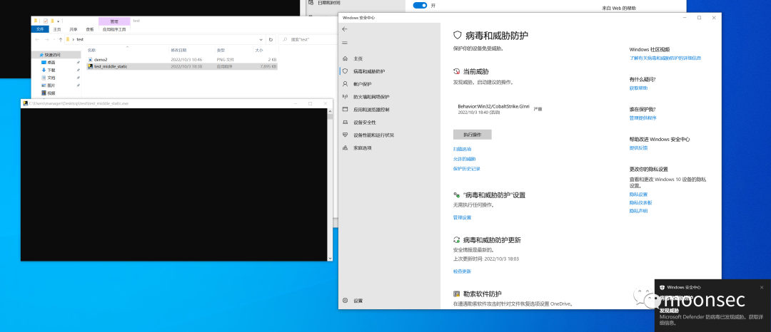Dismiss the Windows 安全中心 notification toast
The image size is (771, 332).
point(762,287)
